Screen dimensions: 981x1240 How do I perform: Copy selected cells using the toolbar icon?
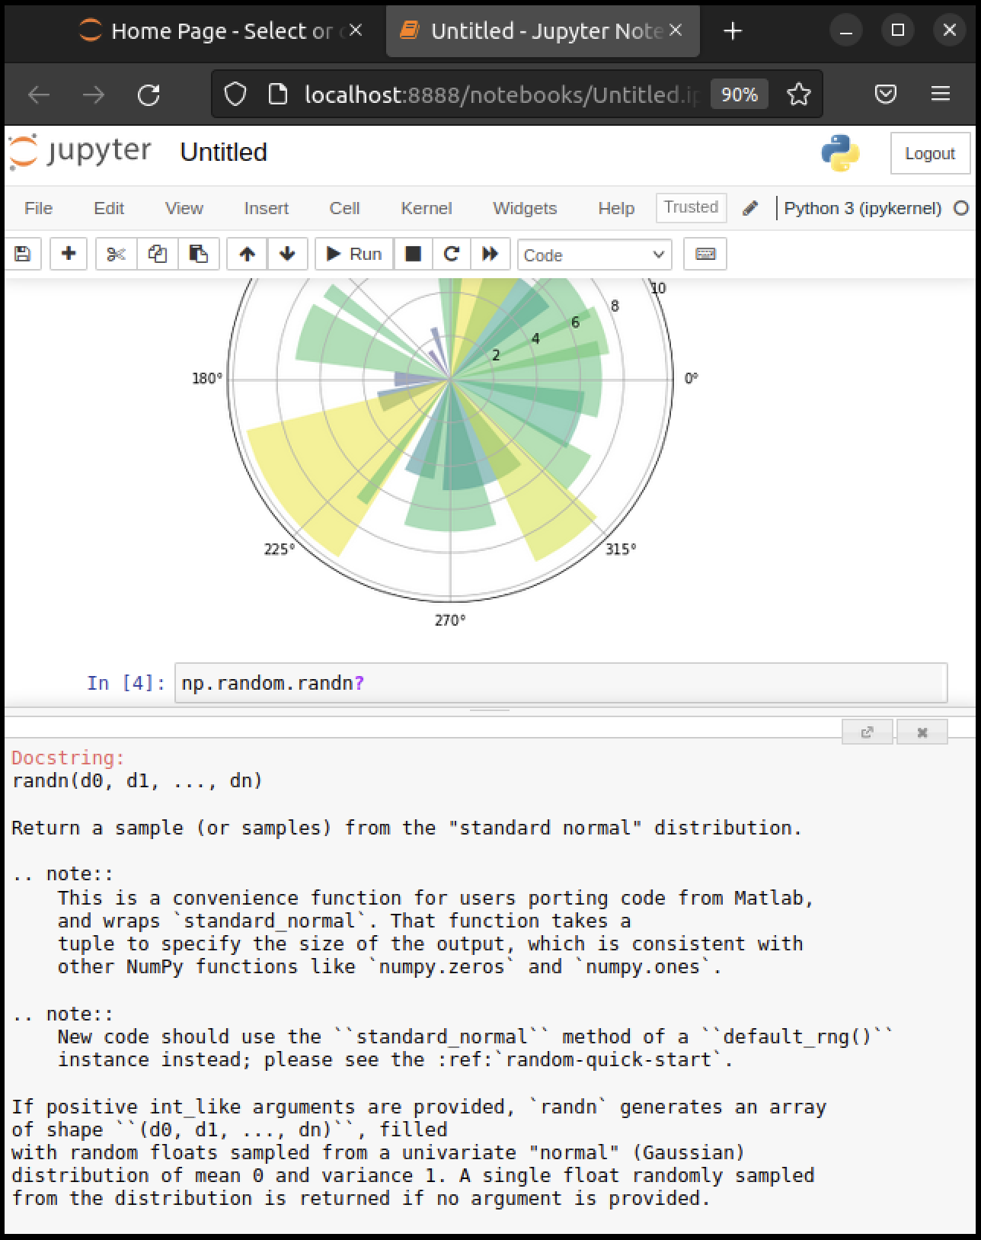(x=158, y=255)
